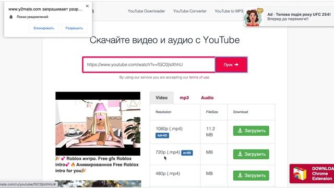Click the FileSize column header
This screenshot has height=188, width=334.
(x=212, y=112)
